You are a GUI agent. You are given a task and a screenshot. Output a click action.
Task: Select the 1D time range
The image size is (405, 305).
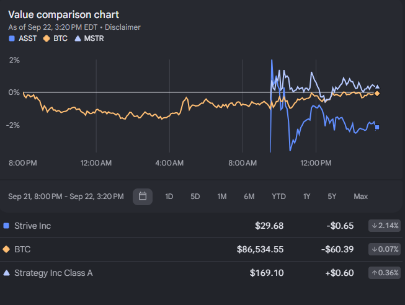click(169, 197)
